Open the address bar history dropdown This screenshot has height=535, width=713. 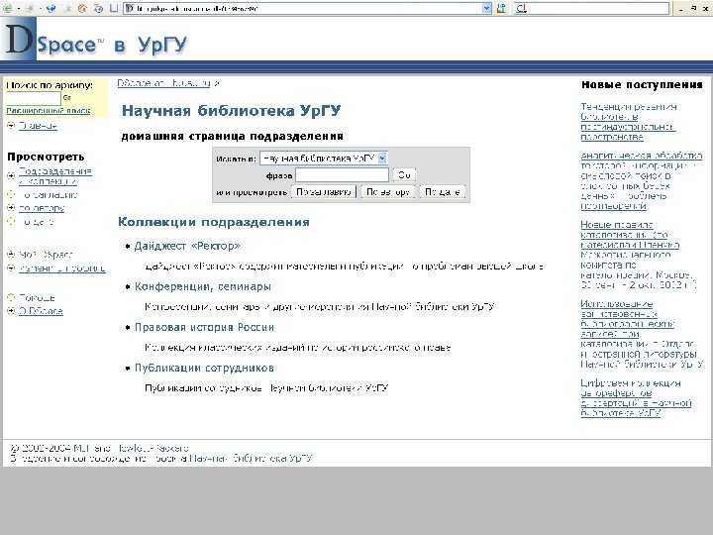tap(486, 8)
